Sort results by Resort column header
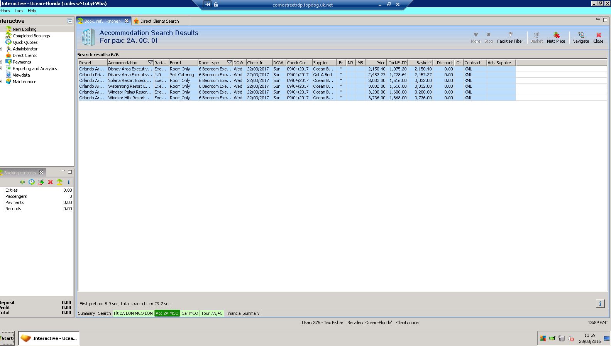The width and height of the screenshot is (611, 346). (93, 63)
